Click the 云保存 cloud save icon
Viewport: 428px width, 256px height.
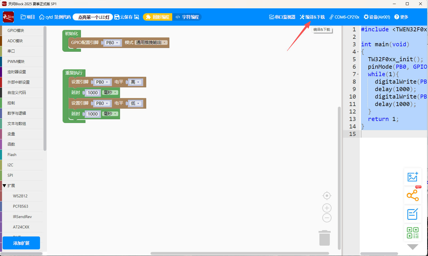click(124, 17)
